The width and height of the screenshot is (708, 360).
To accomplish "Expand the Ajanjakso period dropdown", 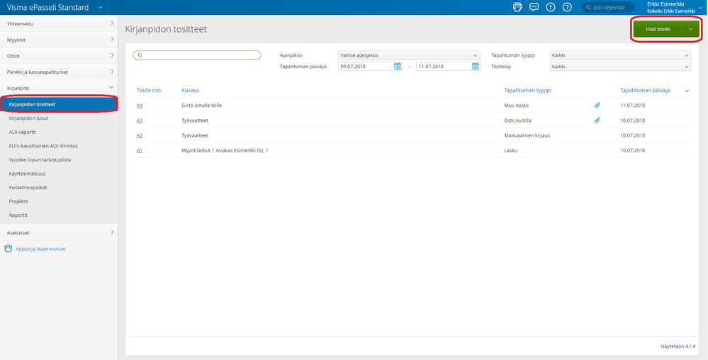I will click(x=408, y=55).
